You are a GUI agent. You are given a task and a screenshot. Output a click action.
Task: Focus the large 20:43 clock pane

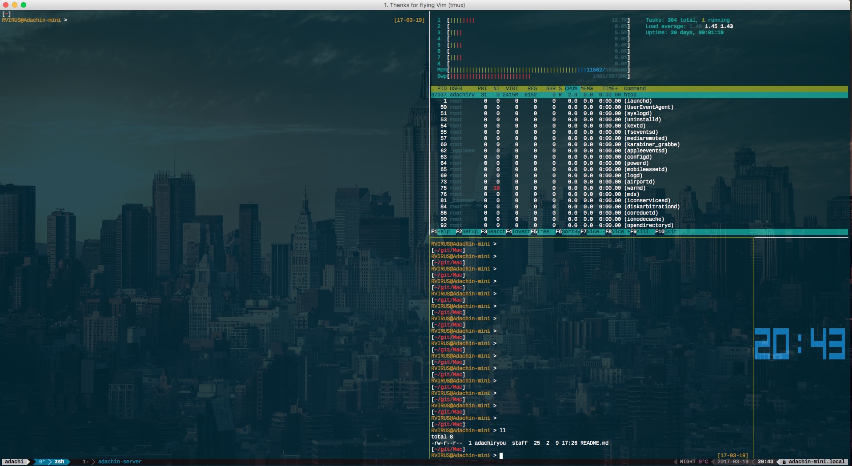coord(800,344)
